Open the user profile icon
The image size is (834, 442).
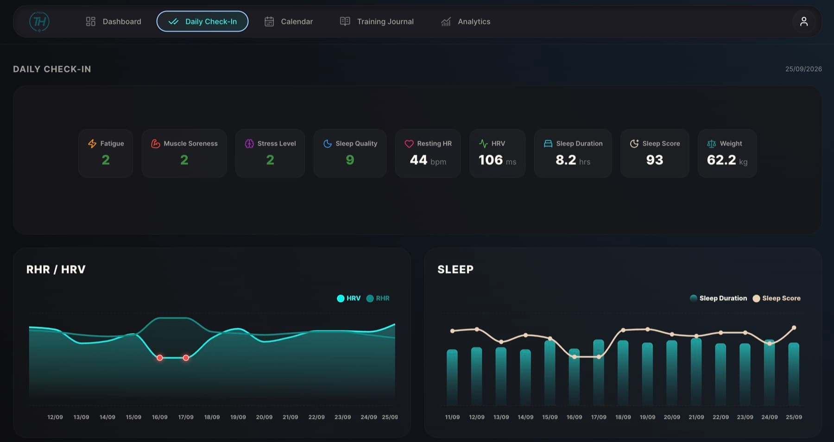point(804,21)
